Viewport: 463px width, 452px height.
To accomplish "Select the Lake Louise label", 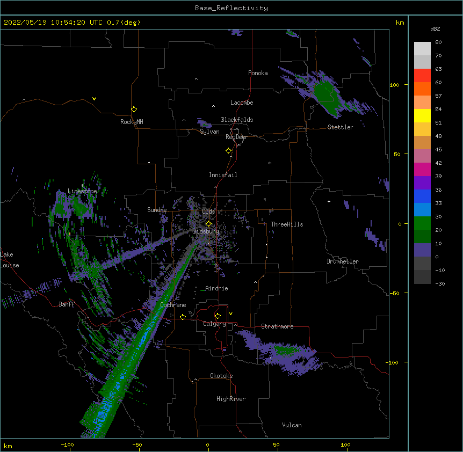I will (9, 260).
